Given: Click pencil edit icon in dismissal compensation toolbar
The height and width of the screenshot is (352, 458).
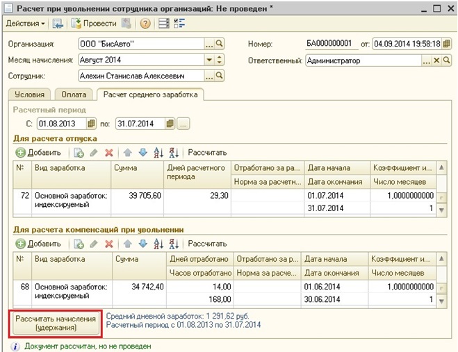Looking at the screenshot, I should 94,244.
